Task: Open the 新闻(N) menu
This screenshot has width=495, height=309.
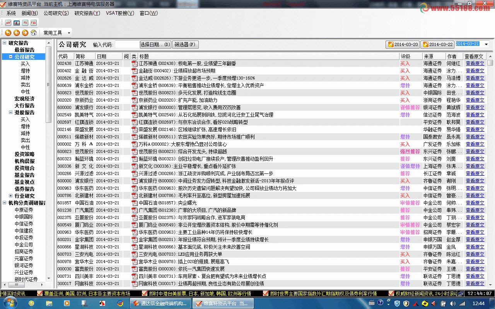Action: pyautogui.click(x=30, y=13)
